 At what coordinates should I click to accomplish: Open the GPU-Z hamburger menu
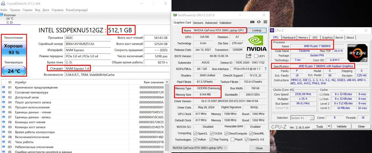pyautogui.click(x=265, y=22)
